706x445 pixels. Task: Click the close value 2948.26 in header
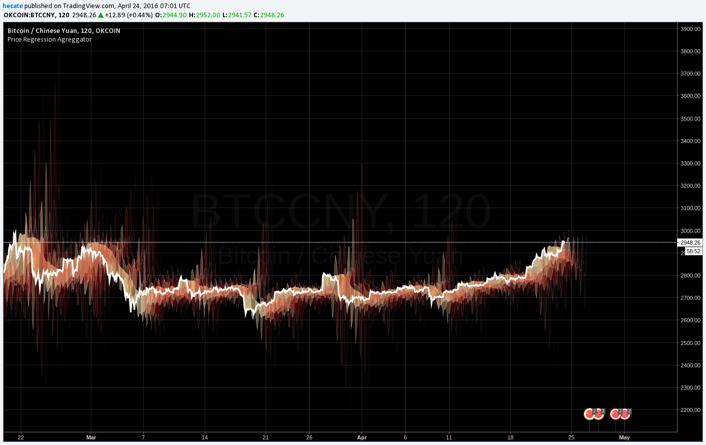pos(272,15)
